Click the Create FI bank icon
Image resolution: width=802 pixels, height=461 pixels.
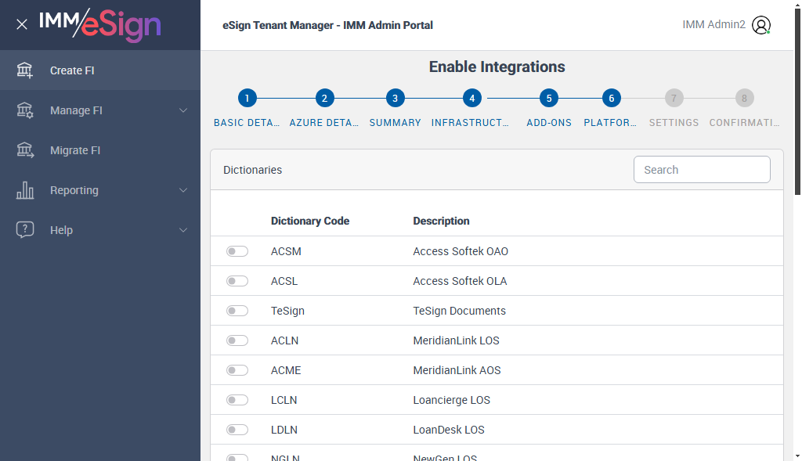[25, 70]
